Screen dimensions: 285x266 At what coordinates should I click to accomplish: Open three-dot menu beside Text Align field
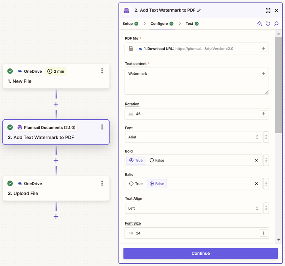266,208
